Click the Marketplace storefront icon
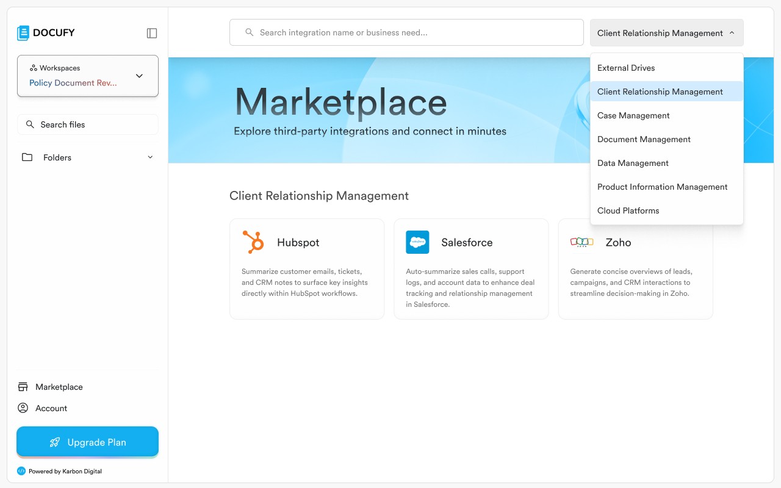 (23, 387)
